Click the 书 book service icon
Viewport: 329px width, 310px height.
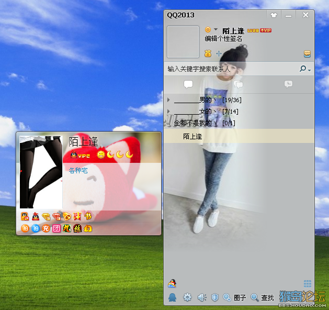(x=88, y=216)
